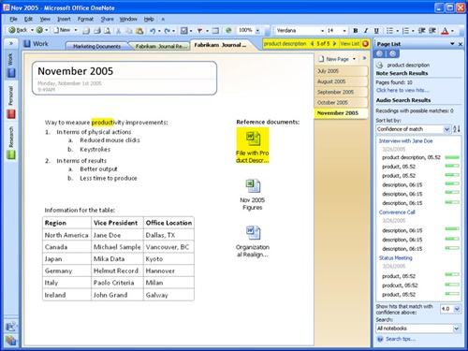The width and height of the screenshot is (468, 351).
Task: Click the red flag icon in toolbar
Action: 200,31
